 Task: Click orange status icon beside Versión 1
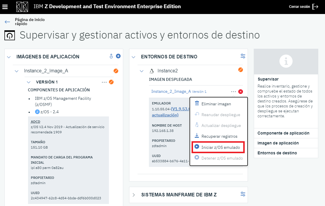point(111,82)
